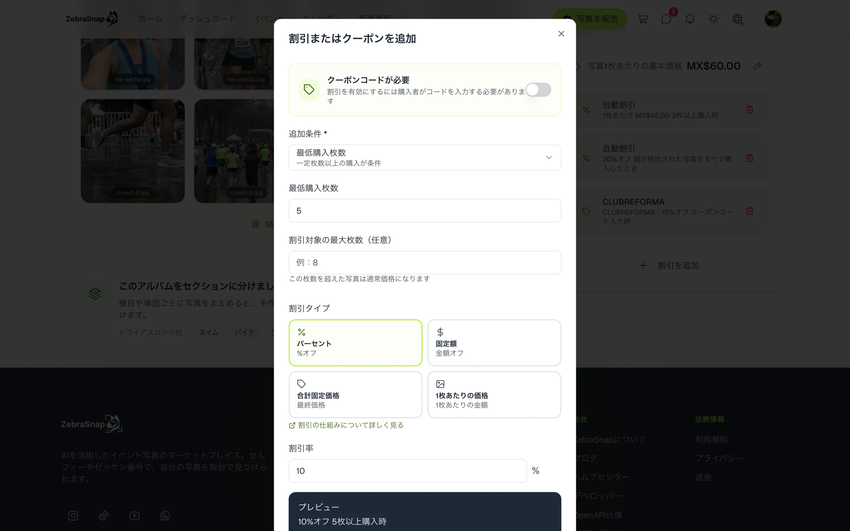Click the 割引を追加 button
The image size is (850, 531).
pyautogui.click(x=669, y=265)
